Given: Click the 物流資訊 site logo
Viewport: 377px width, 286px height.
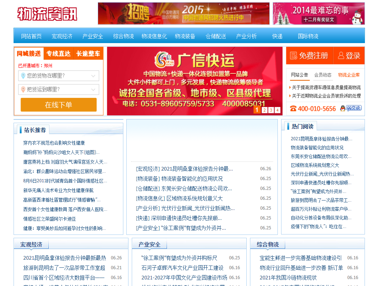Looking at the screenshot, I should pos(47,14).
